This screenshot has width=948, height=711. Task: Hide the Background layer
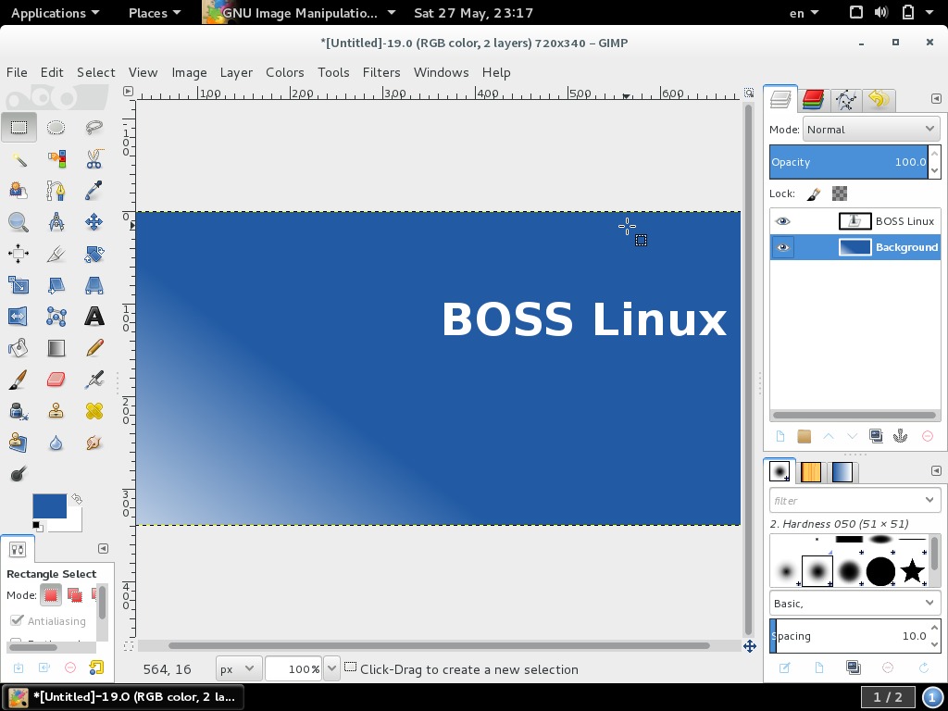[x=782, y=247]
